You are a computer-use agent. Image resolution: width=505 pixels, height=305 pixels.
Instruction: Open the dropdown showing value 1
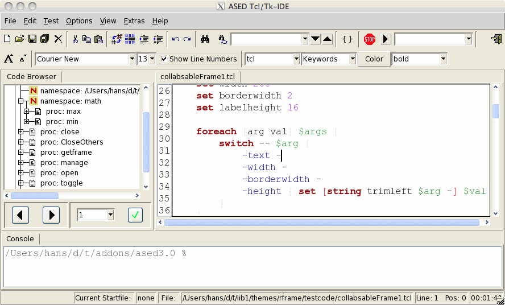[110, 215]
